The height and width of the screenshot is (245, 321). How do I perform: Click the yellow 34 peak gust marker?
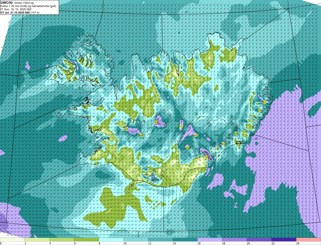coord(207,157)
